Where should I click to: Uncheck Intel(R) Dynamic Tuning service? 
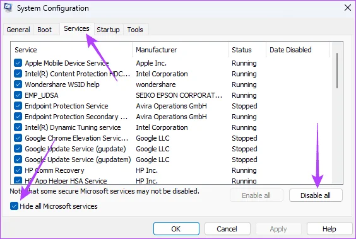click(18, 127)
